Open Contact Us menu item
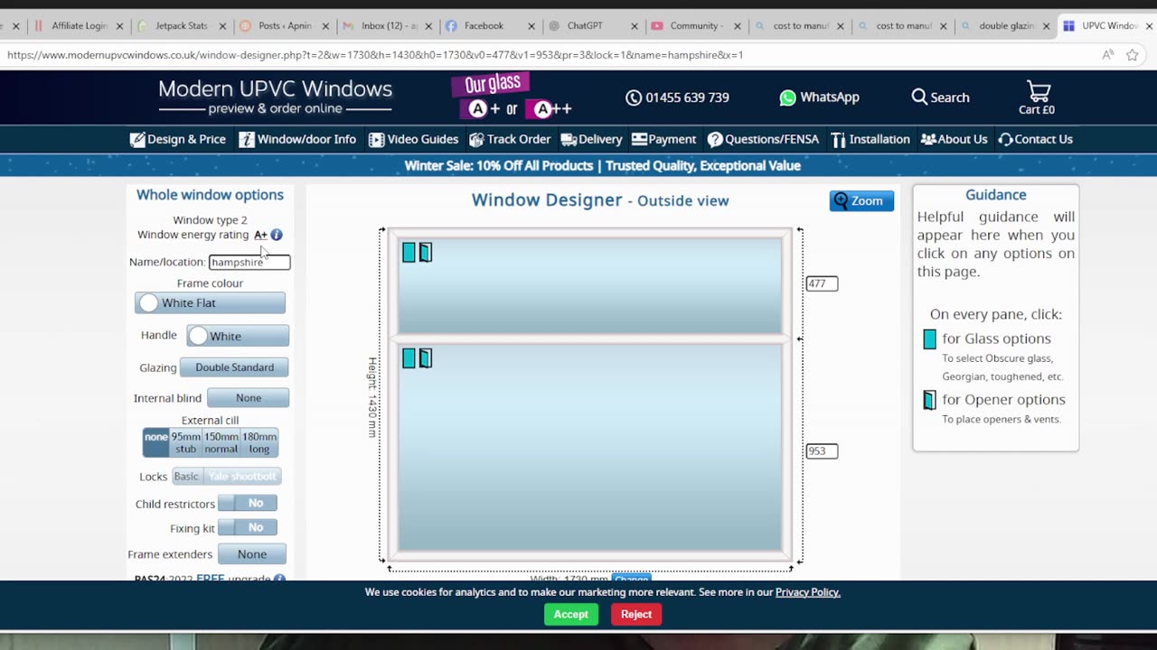The width and height of the screenshot is (1157, 650). pos(1035,139)
